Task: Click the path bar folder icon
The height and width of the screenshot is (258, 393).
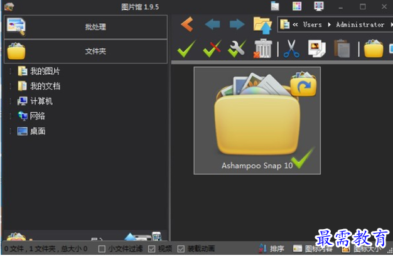Action: pyautogui.click(x=285, y=24)
